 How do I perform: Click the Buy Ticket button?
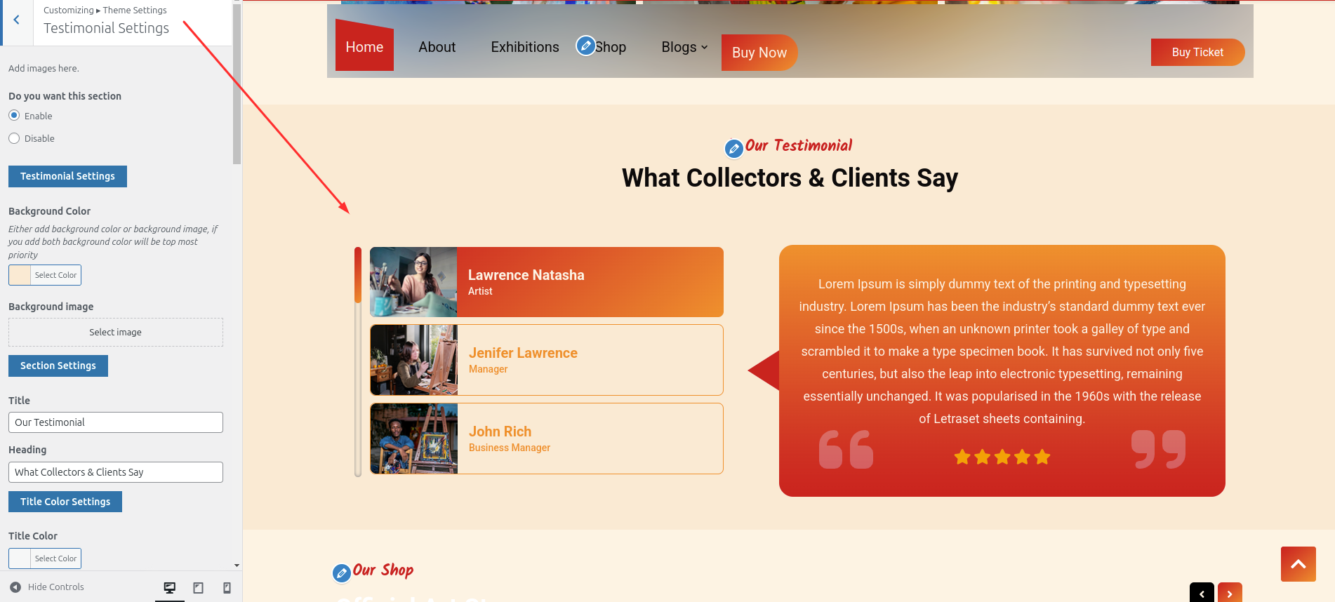coord(1197,53)
